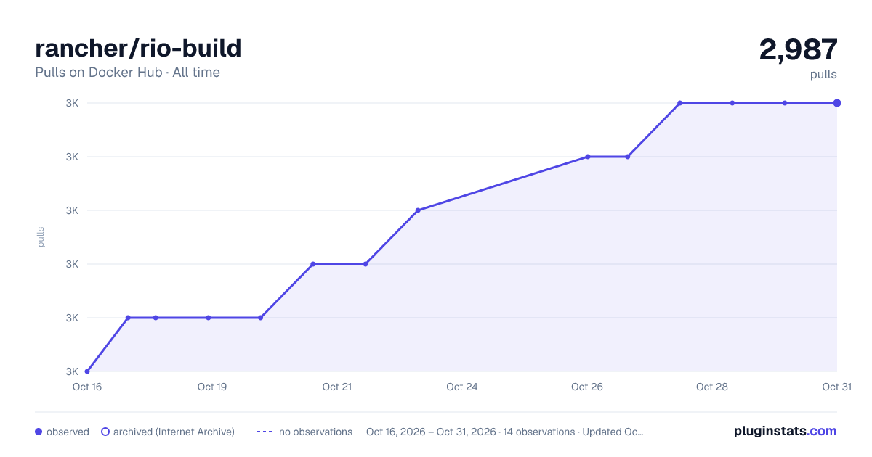Click the final large data point on Oct 31
This screenshot has height=457, width=872.
(837, 103)
